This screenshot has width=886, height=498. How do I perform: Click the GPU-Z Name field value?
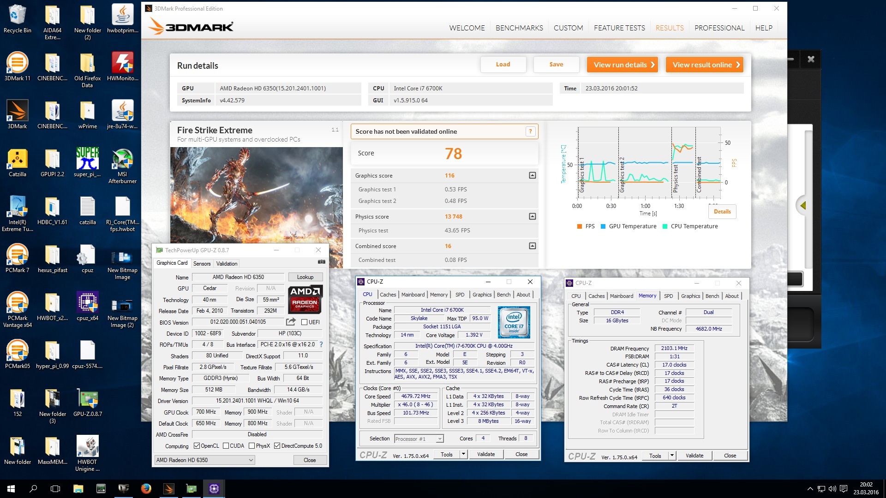(x=238, y=277)
